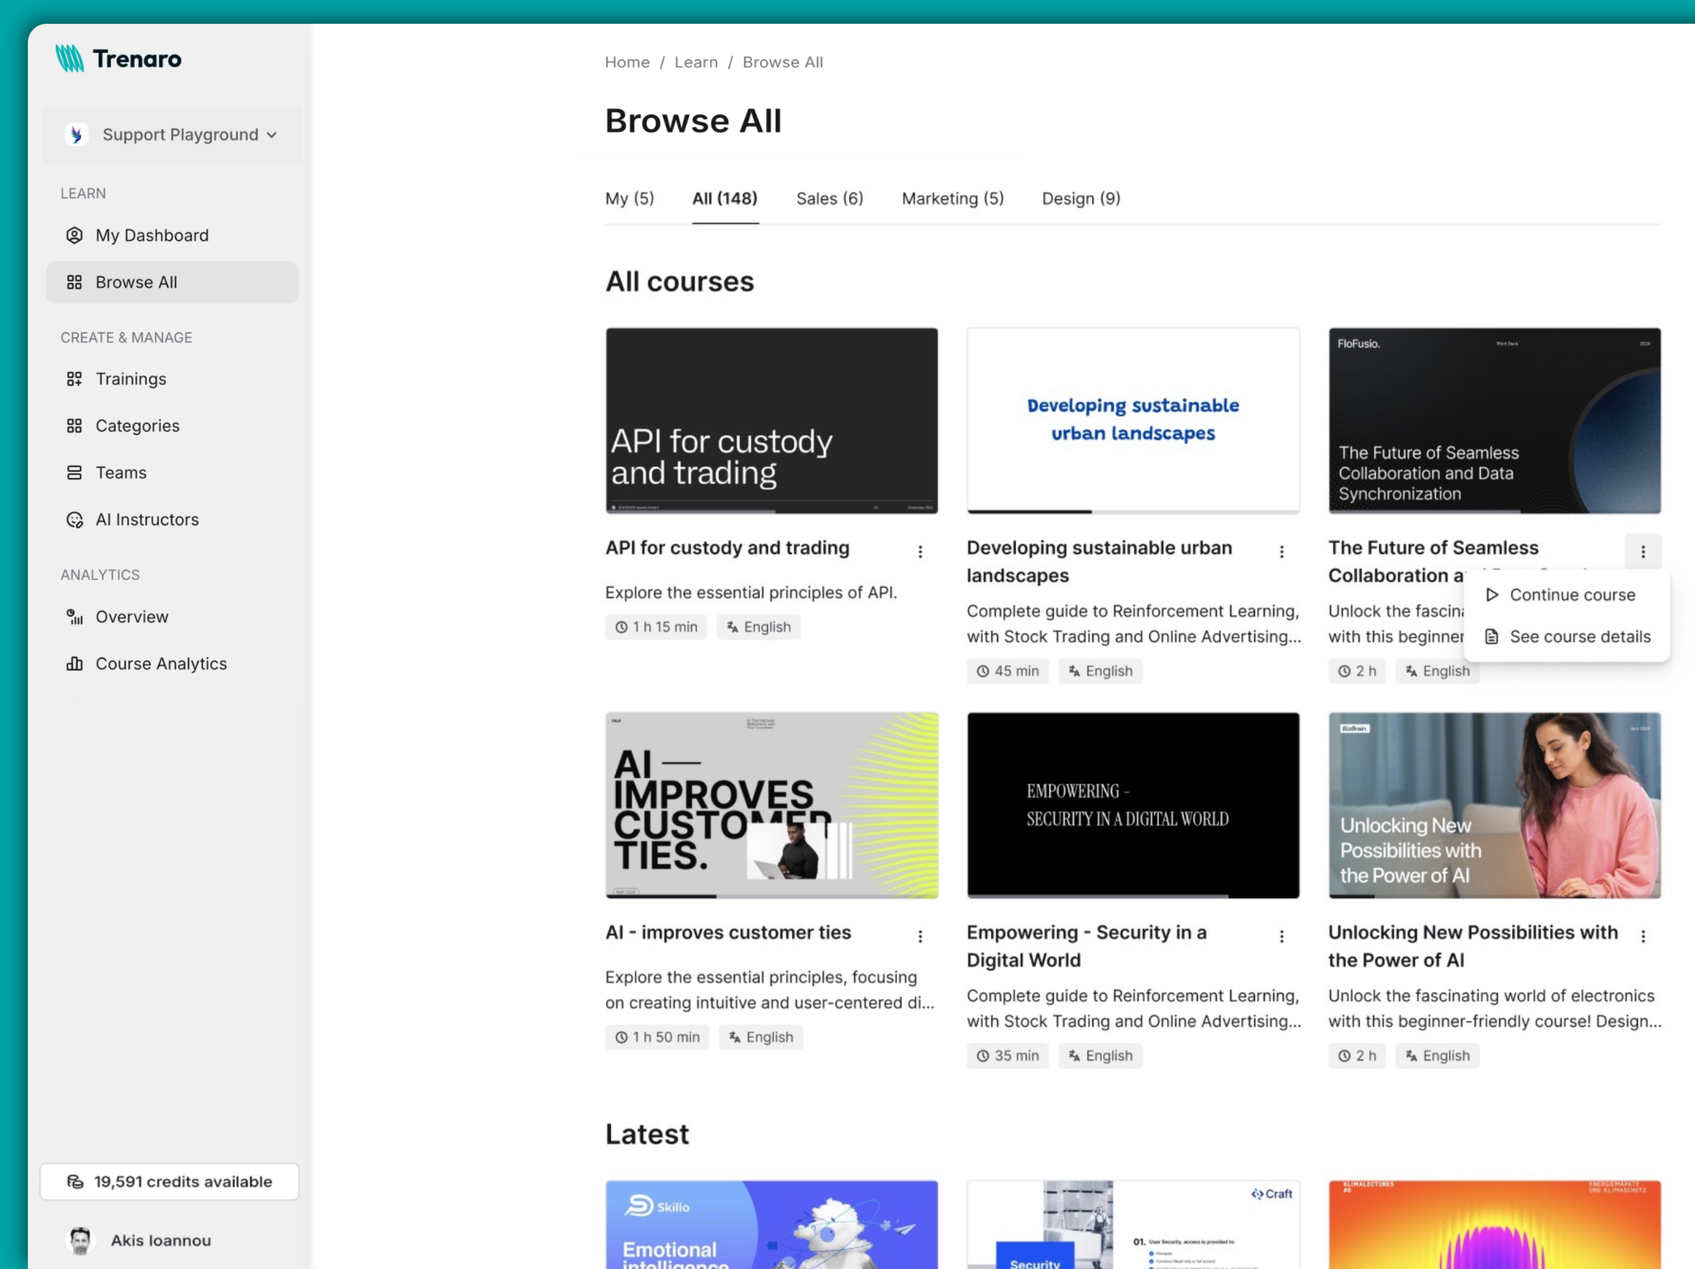Select the Course Analytics chart icon
Screen dimensions: 1695x1269
click(74, 664)
